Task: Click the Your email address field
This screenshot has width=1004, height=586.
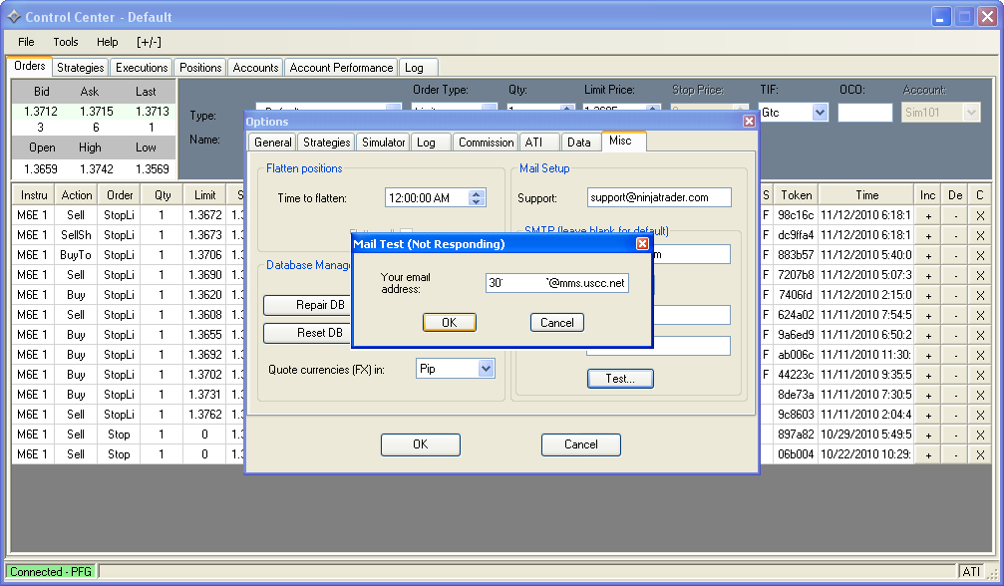Action: click(x=556, y=283)
